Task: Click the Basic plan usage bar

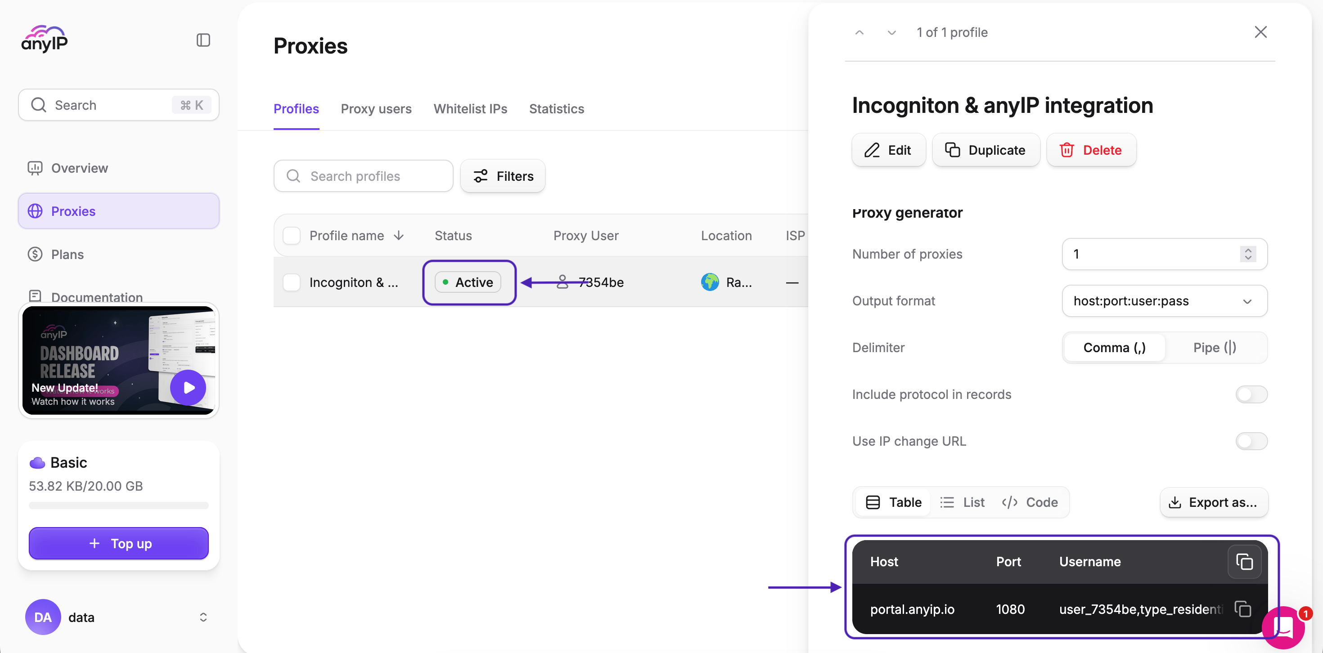Action: [119, 505]
